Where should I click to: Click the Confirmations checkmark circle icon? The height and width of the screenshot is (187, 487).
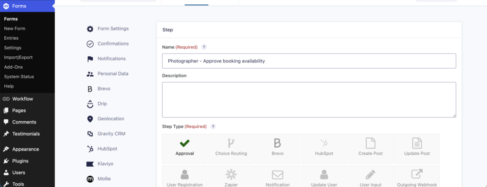pyautogui.click(x=90, y=44)
